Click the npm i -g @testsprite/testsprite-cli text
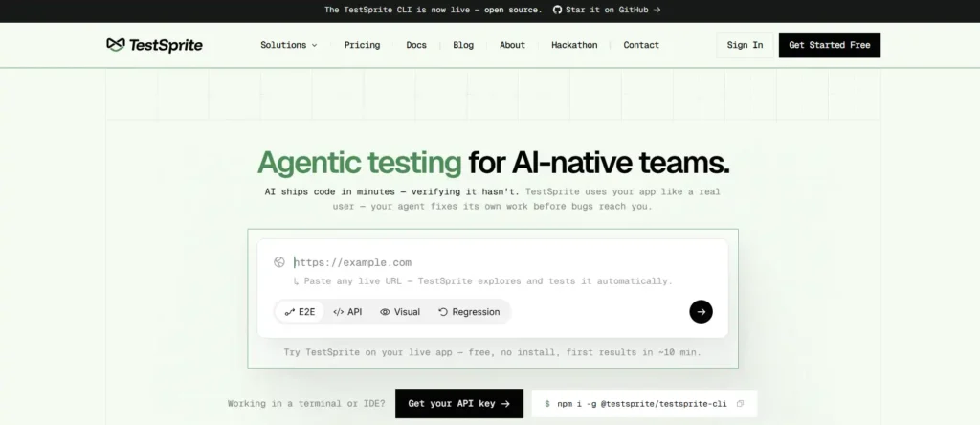Image resolution: width=980 pixels, height=425 pixels. pos(642,404)
